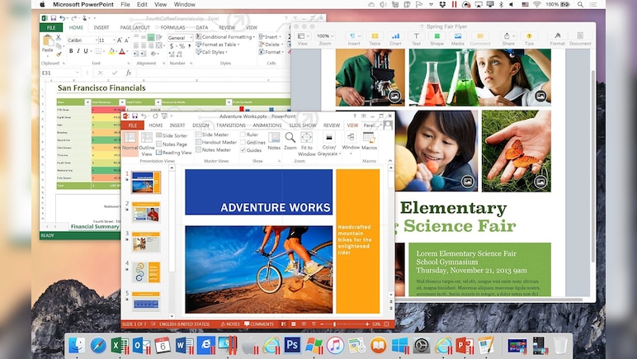This screenshot has width=637, height=359.
Task: Open Format panel in Pages toolbar
Action: pyautogui.click(x=558, y=39)
